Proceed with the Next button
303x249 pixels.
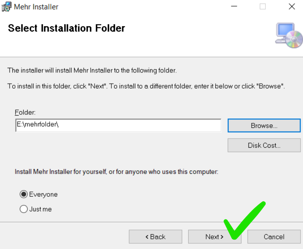(214, 237)
